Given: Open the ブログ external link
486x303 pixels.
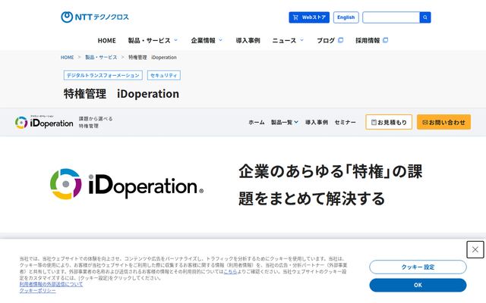Looking at the screenshot, I should pos(330,40).
